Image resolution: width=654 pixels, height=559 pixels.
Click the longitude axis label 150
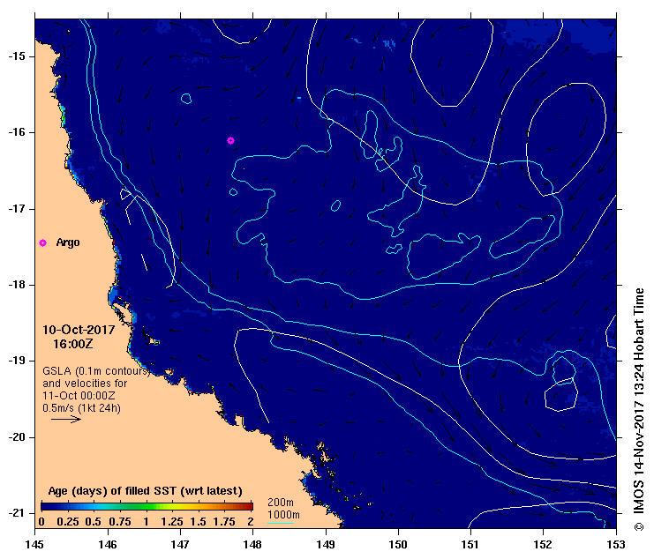397,547
